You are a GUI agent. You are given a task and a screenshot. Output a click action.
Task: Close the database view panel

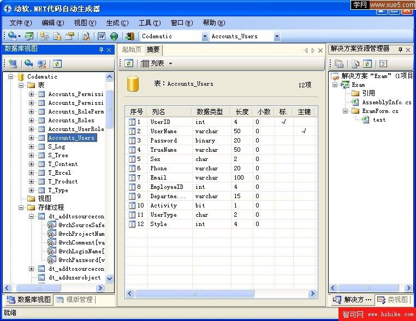coord(109,50)
